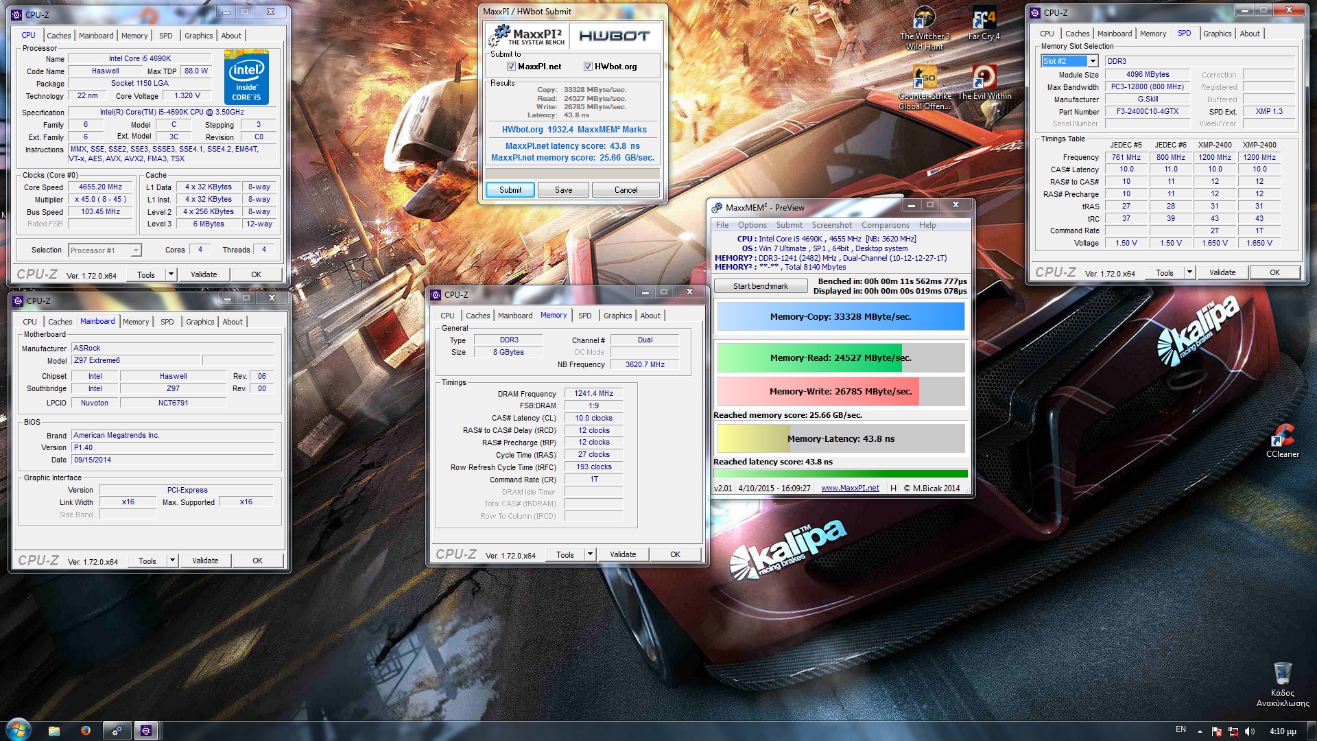
Task: Toggle the HWbot.org submit checkbox
Action: pyautogui.click(x=588, y=67)
